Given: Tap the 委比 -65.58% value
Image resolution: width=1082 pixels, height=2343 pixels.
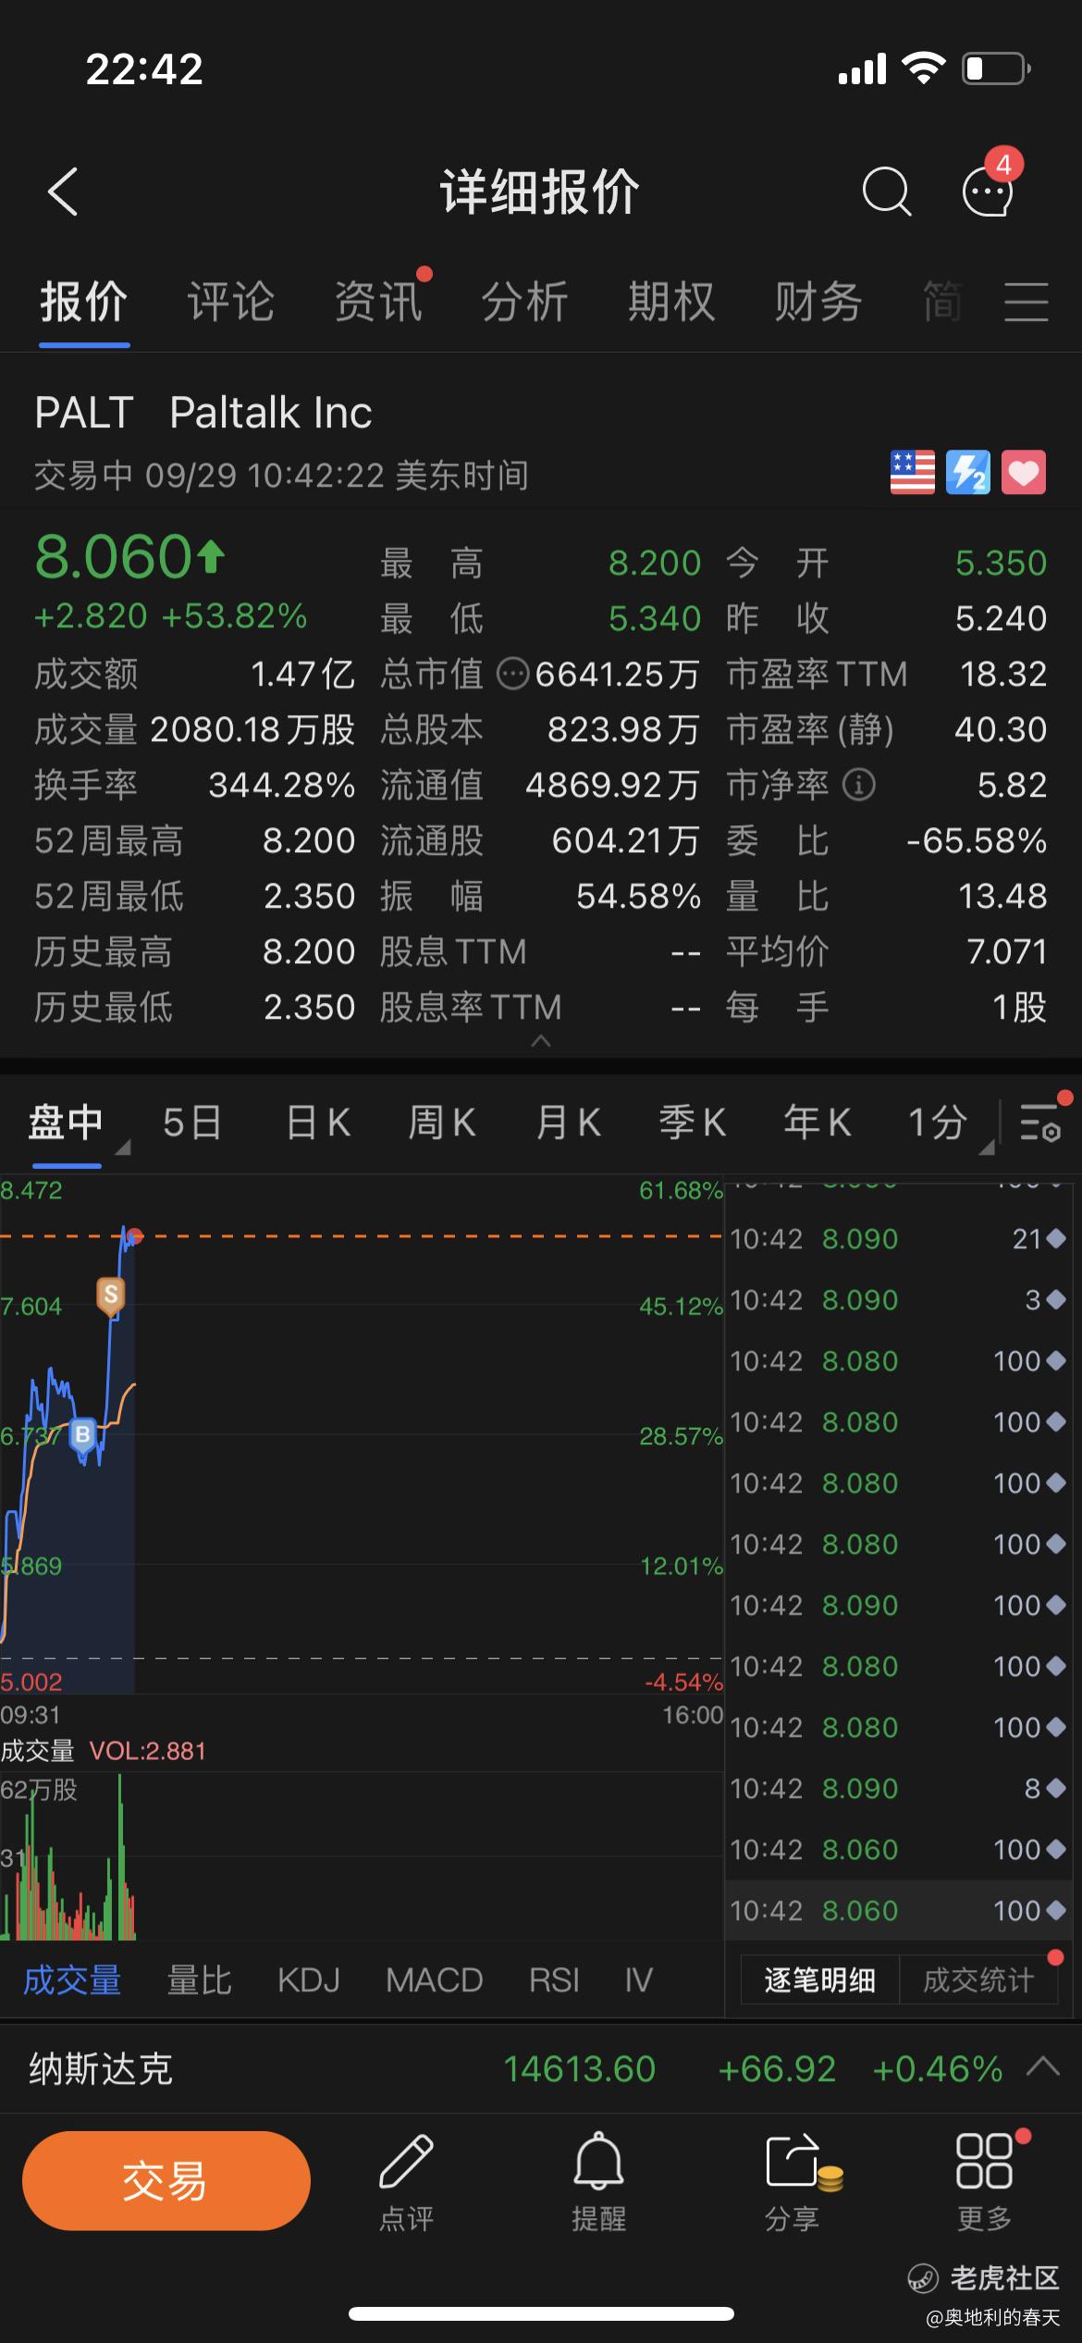Looking at the screenshot, I should [x=977, y=840].
